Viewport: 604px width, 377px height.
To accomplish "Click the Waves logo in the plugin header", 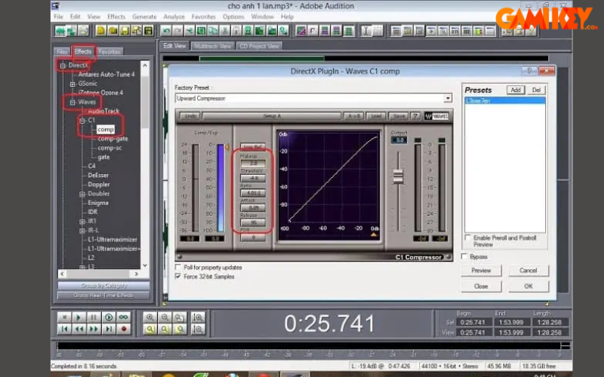I will 437,116.
